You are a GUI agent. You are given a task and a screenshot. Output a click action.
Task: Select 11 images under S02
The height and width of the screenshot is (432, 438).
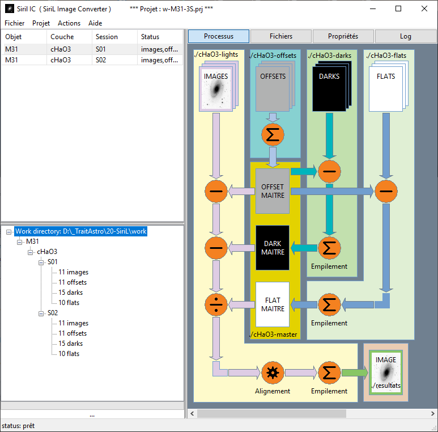(x=74, y=323)
